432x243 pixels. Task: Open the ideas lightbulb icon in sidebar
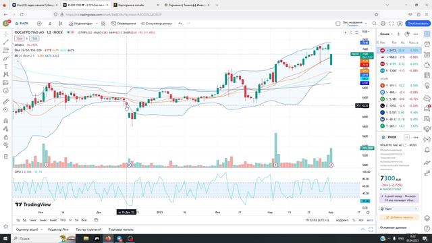coord(427,86)
